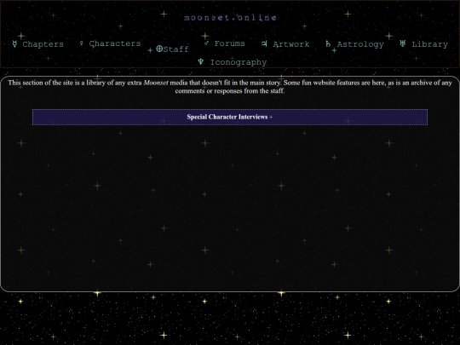Open the Forums page
This screenshot has width=460, height=345.
[229, 43]
